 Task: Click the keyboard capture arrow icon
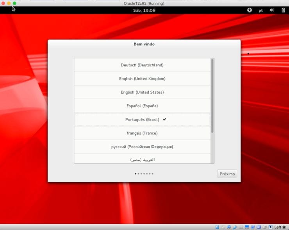pyautogui.click(x=271, y=227)
